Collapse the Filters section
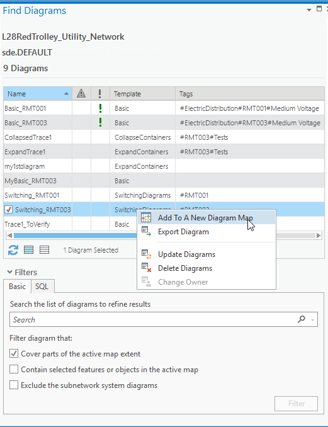This screenshot has width=328, height=427. 10,272
